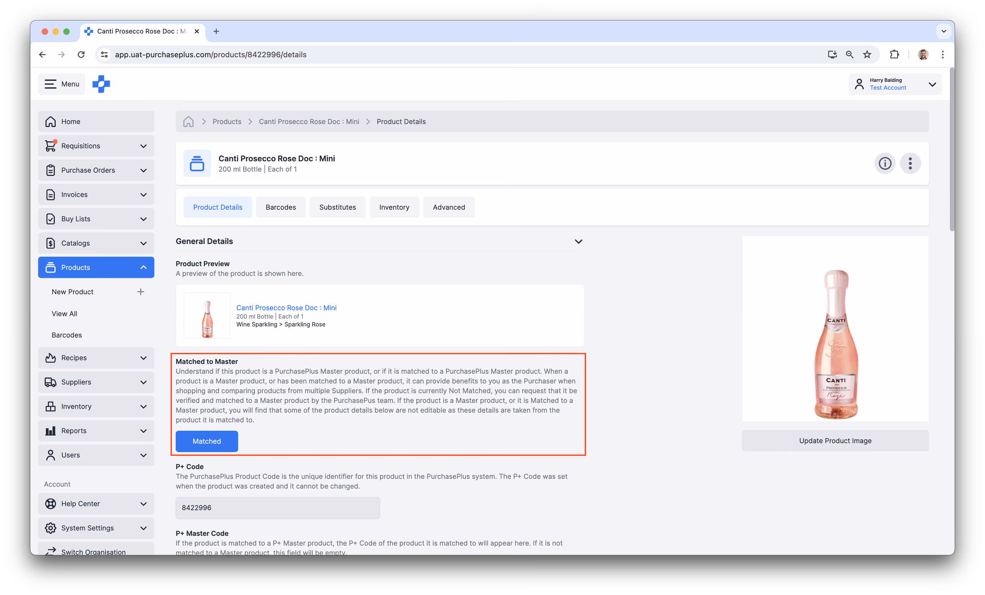Reload the page in browser

tap(81, 54)
